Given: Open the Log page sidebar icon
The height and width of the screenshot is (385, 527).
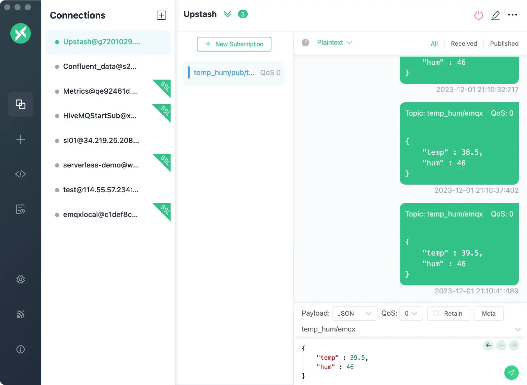Looking at the screenshot, I should 21,209.
